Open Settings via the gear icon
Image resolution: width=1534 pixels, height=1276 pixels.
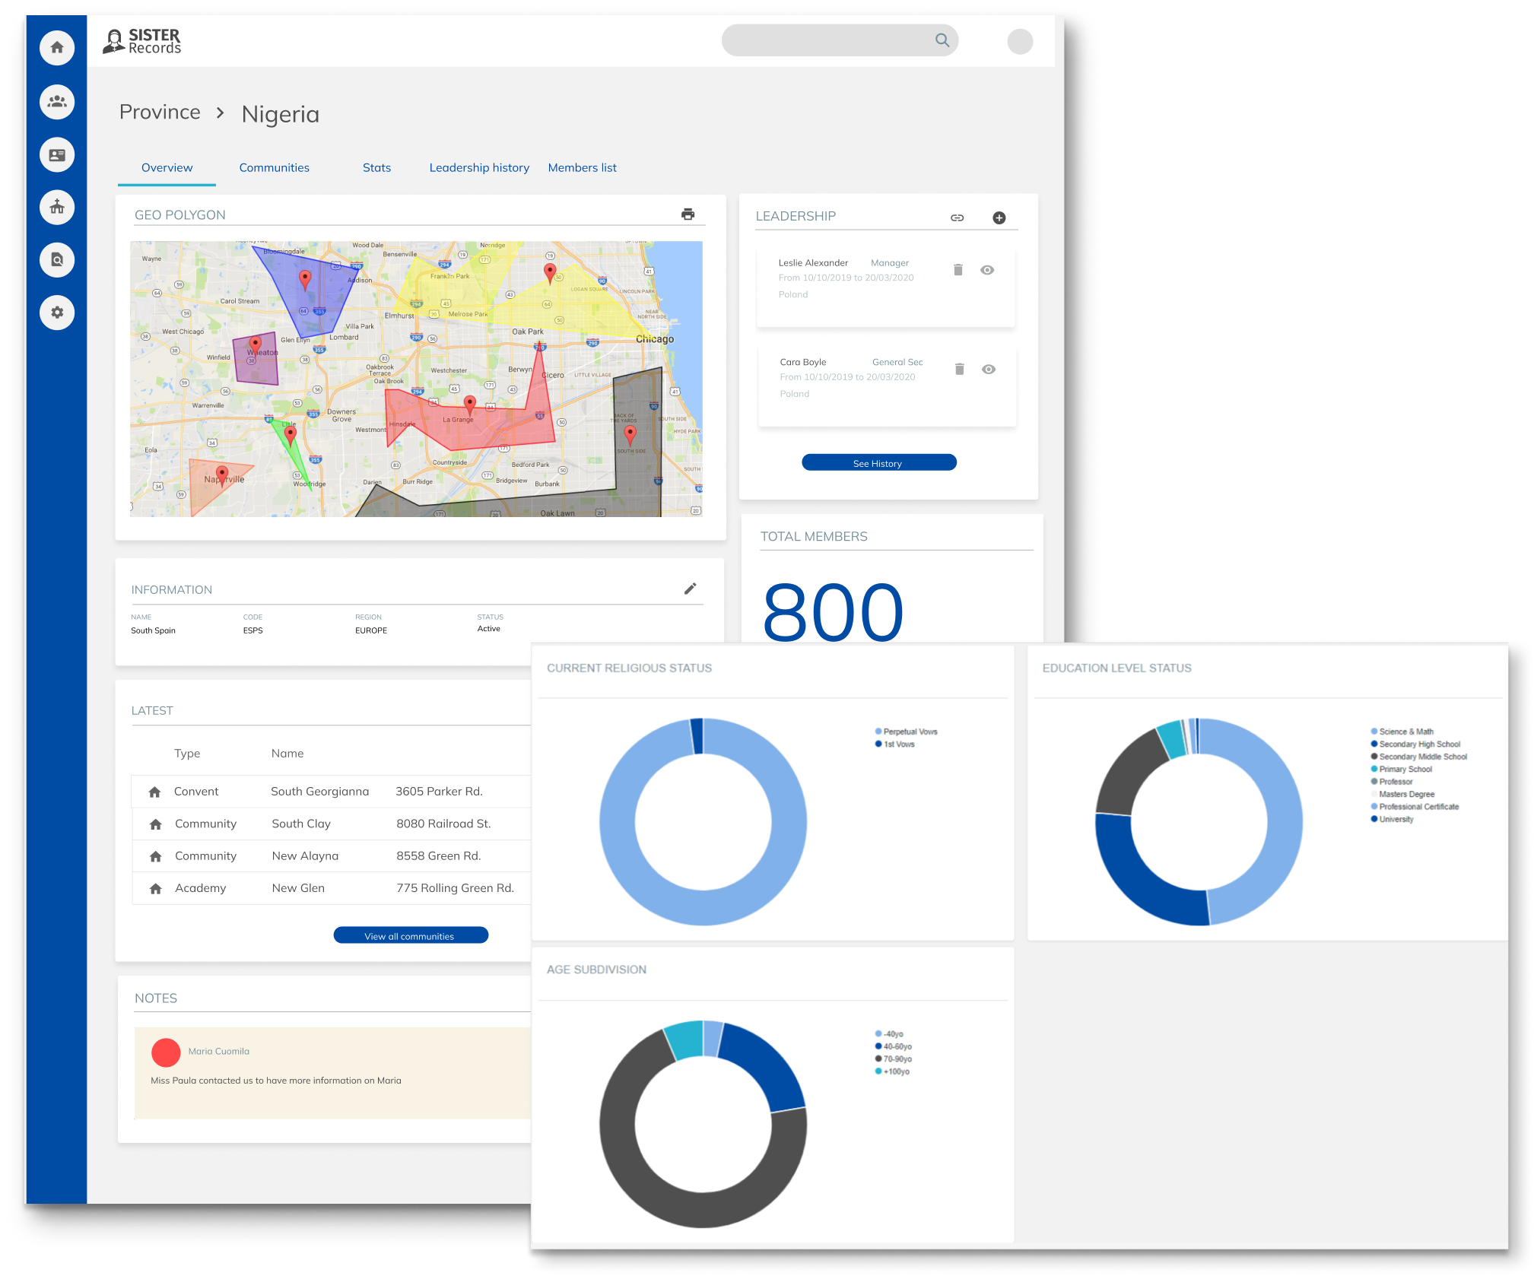[57, 313]
